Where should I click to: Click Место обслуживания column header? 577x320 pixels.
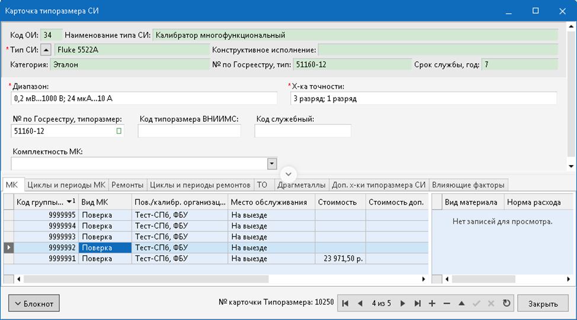tap(271, 202)
